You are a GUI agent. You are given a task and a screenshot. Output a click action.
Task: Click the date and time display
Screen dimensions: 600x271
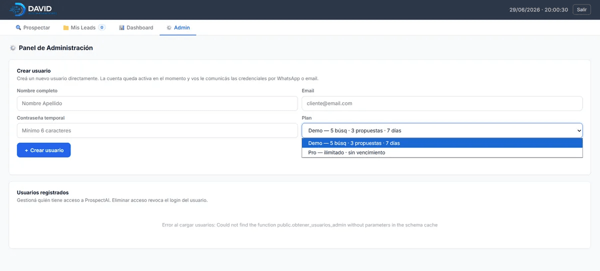point(538,9)
